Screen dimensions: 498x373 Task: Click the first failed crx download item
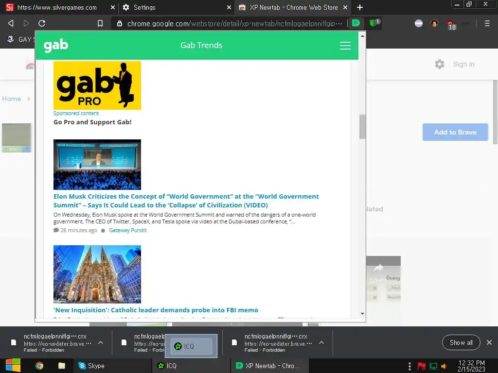[x=57, y=343]
